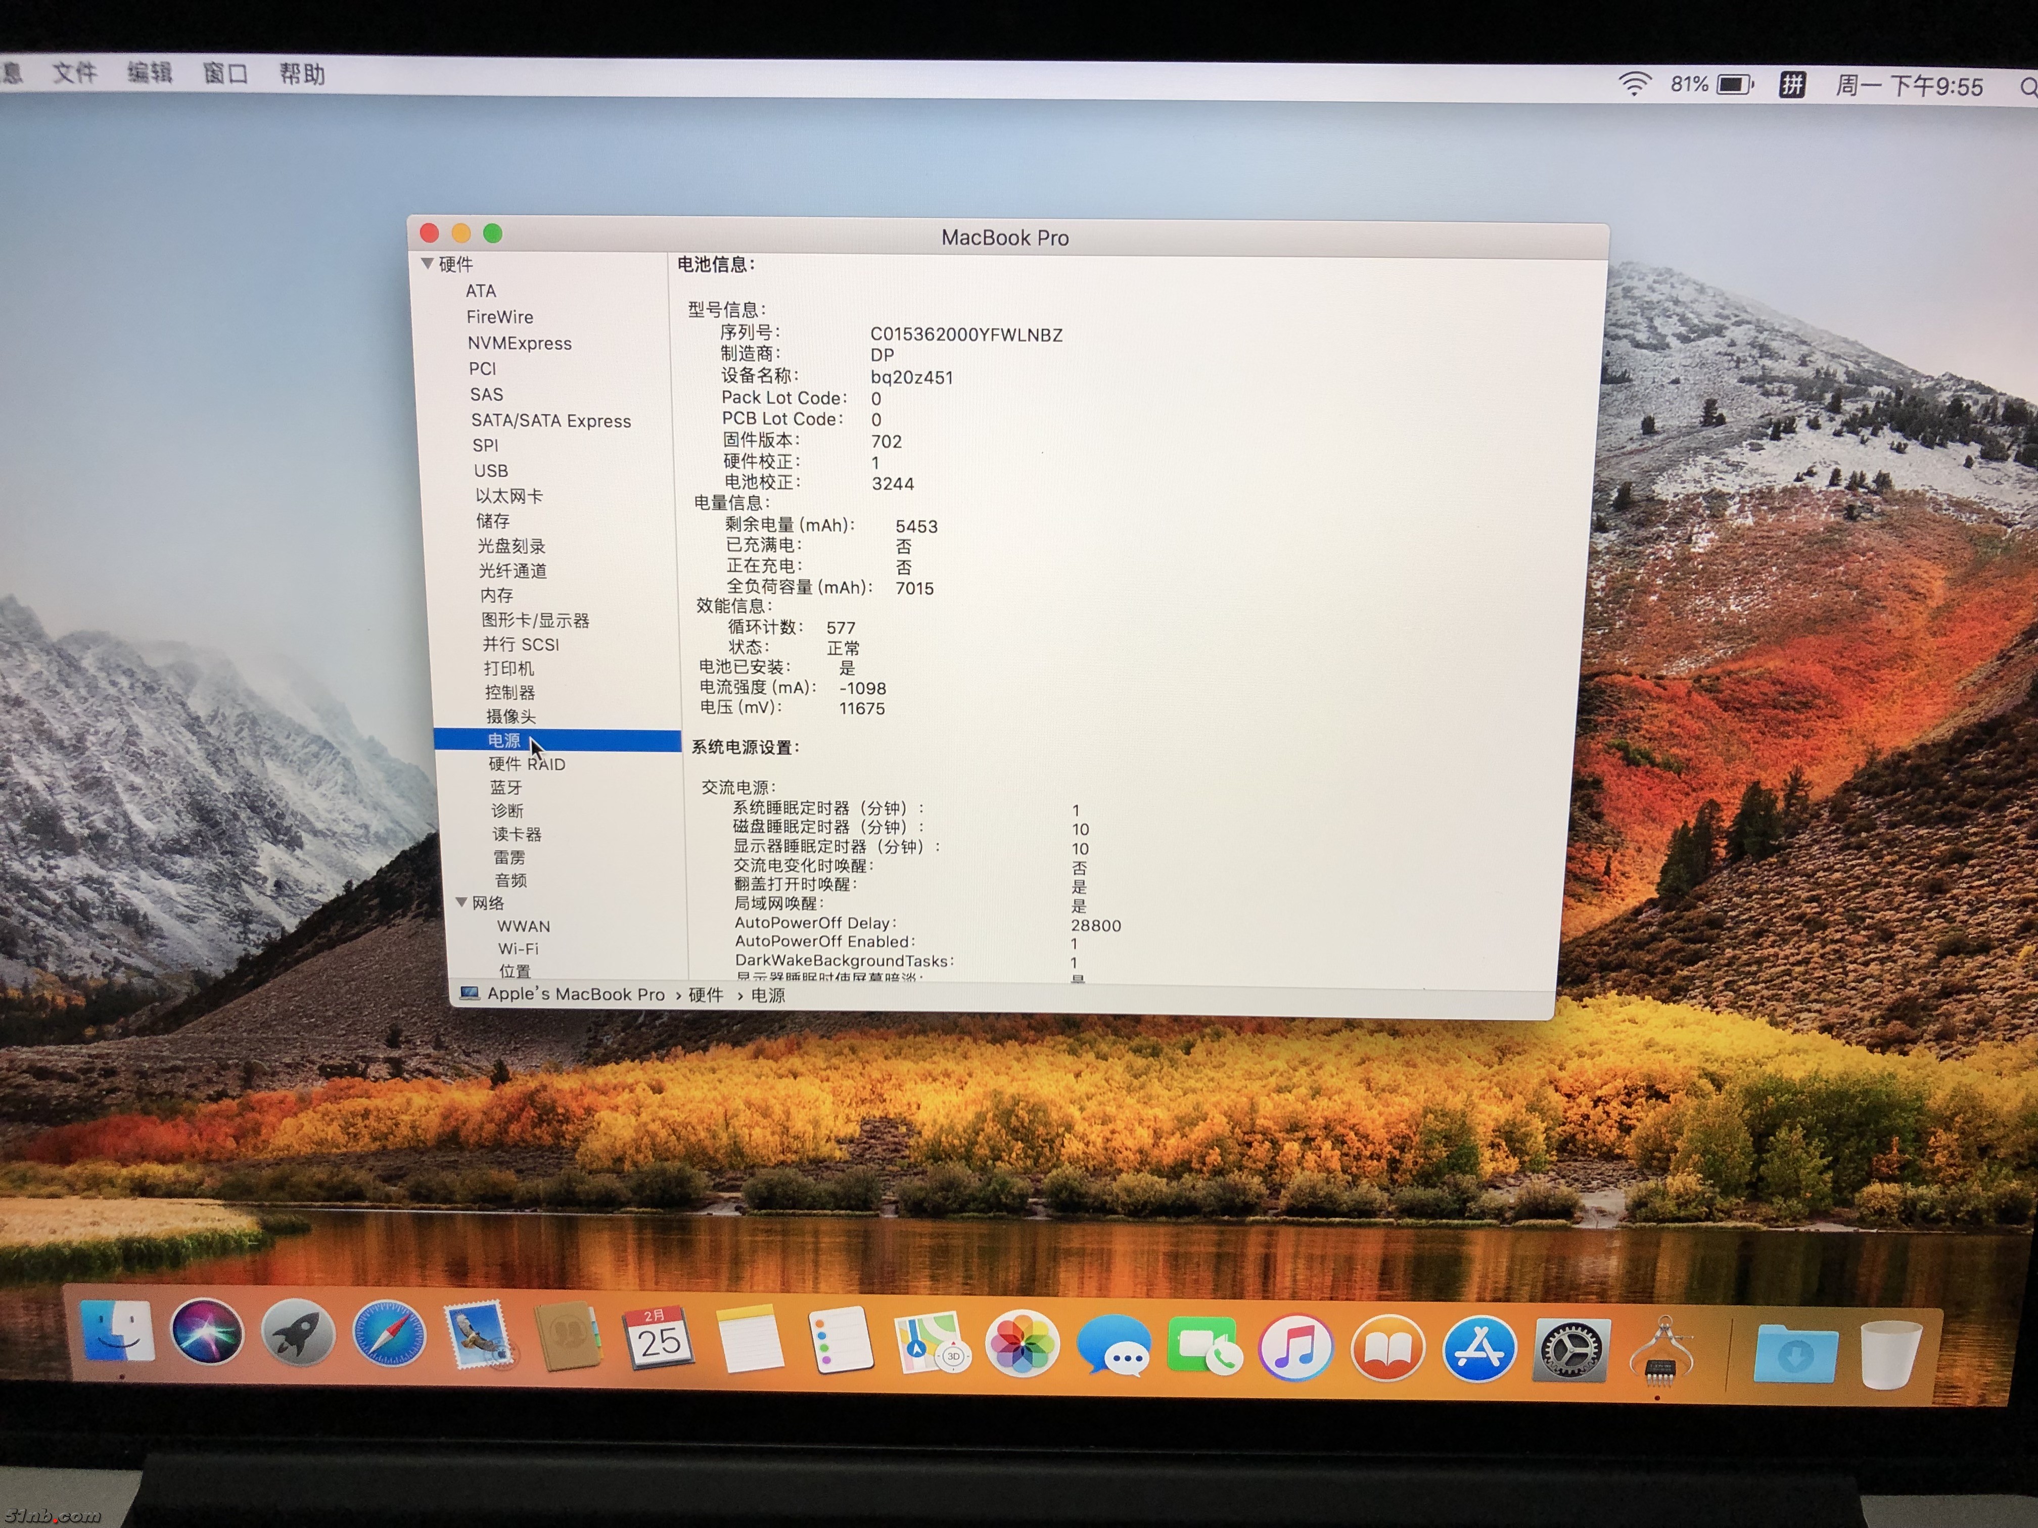Screen dimensions: 2038x1528
Task: Click 硬件 in the bottom path bar
Action: [706, 995]
